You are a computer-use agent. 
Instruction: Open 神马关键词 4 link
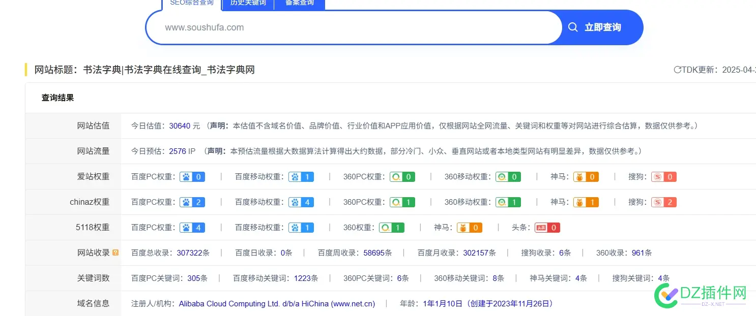tap(578, 278)
